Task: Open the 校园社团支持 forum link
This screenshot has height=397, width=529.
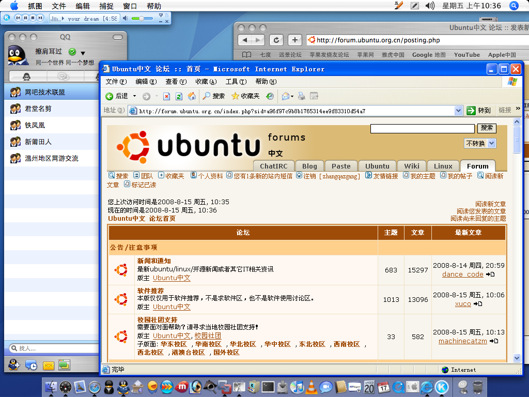Action: [x=157, y=319]
